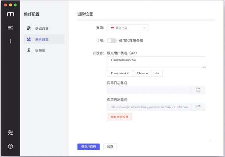Select 进阶设置 in sidebar
Viewport: 225px width, 157px height.
(x=44, y=39)
